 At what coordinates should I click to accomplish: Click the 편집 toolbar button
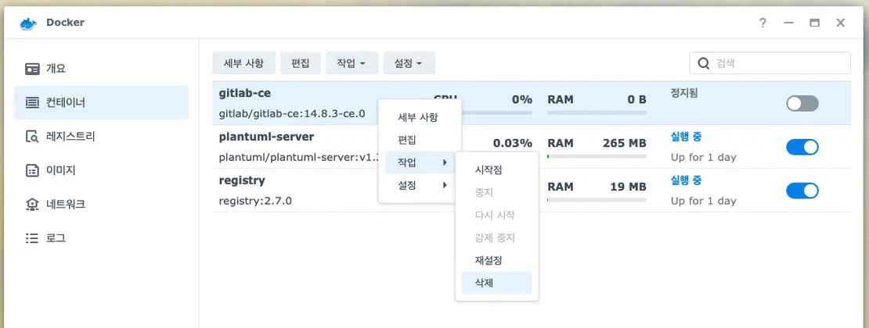(x=301, y=63)
